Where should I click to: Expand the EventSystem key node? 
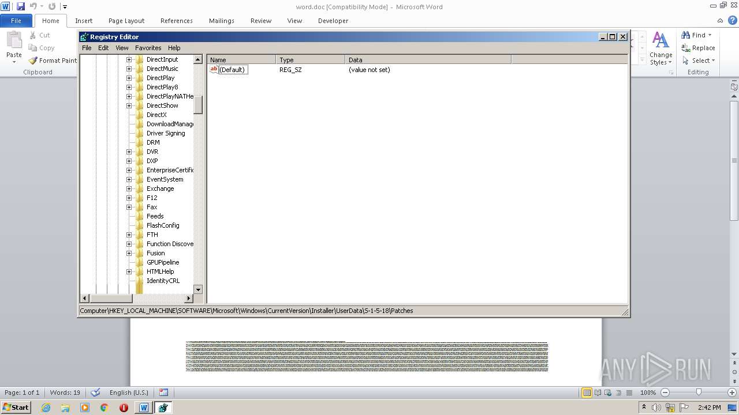coord(129,179)
